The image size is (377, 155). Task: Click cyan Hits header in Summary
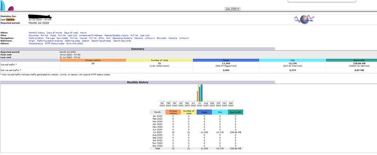click(x=293, y=60)
